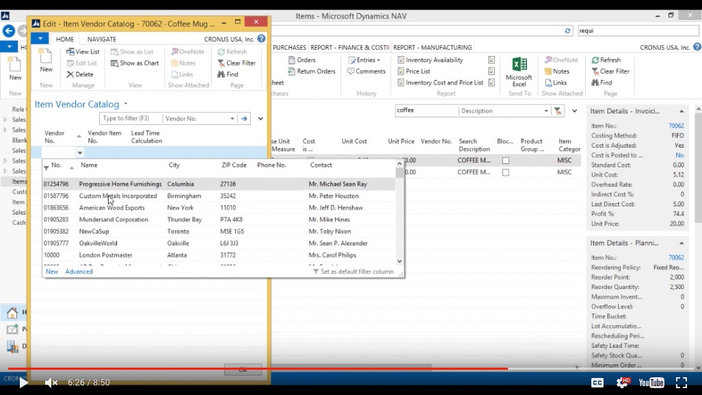Viewport: 702px width, 395px height.
Task: Toggle closed captions on the video
Action: click(597, 383)
